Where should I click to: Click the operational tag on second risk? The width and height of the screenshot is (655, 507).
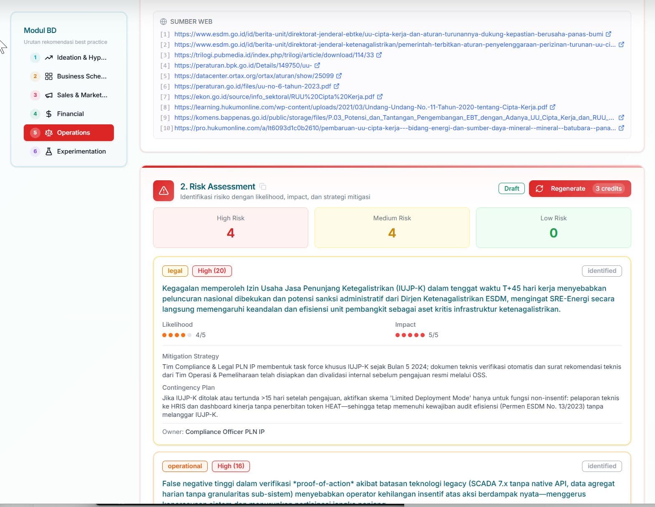185,466
